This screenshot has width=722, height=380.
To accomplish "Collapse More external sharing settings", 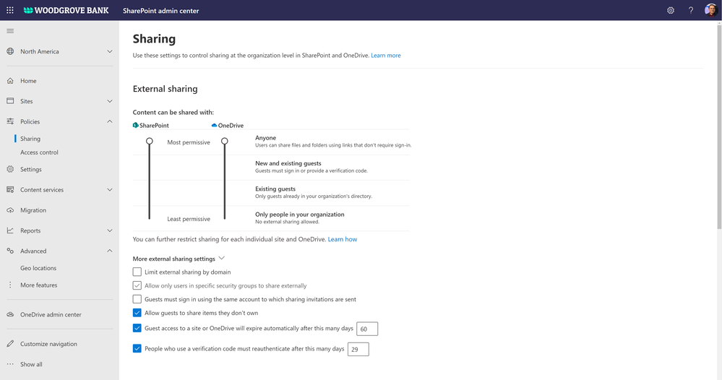I will tap(222, 258).
